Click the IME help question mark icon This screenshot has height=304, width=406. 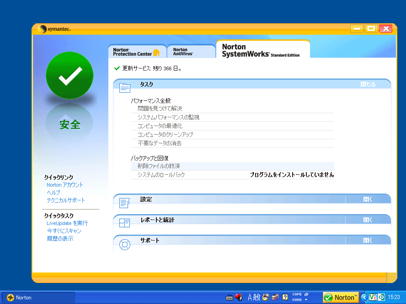pyautogui.click(x=285, y=297)
